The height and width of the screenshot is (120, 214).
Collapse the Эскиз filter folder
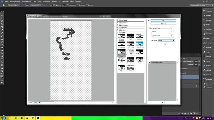tap(118, 32)
